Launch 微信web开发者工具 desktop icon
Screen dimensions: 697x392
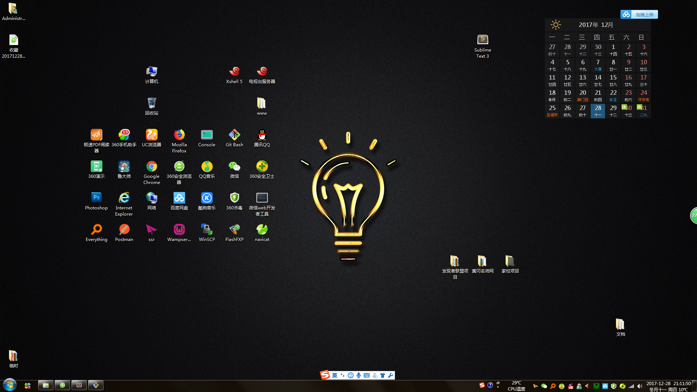tap(262, 204)
